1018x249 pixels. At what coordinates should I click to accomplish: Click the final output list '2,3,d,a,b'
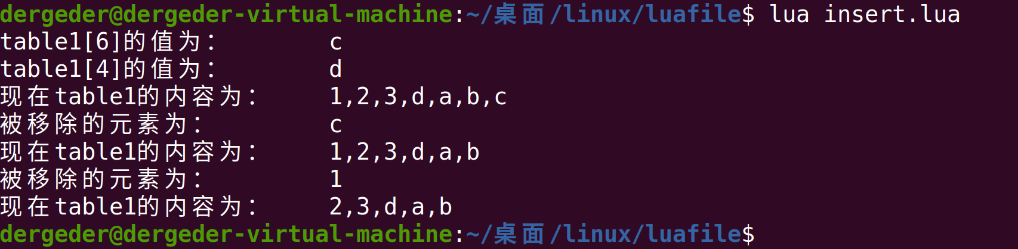[391, 206]
